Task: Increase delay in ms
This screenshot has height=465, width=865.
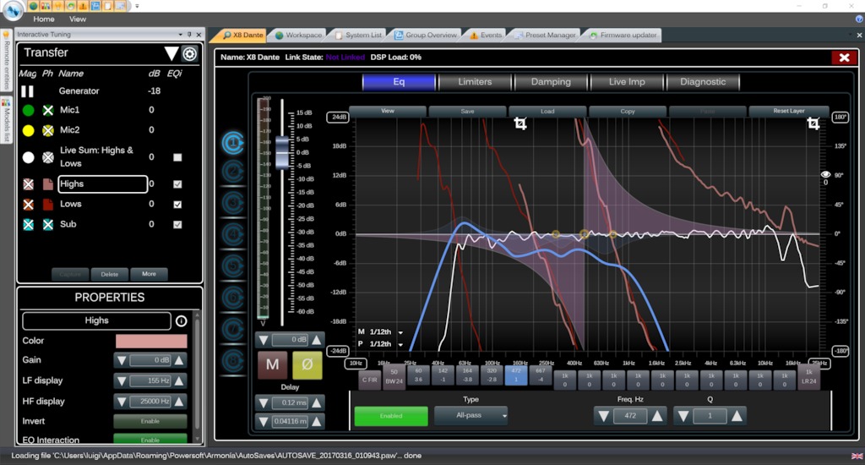Action: click(x=317, y=403)
